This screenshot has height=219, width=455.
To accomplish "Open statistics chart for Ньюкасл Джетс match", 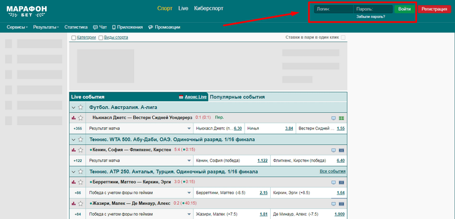I will click(x=73, y=118).
